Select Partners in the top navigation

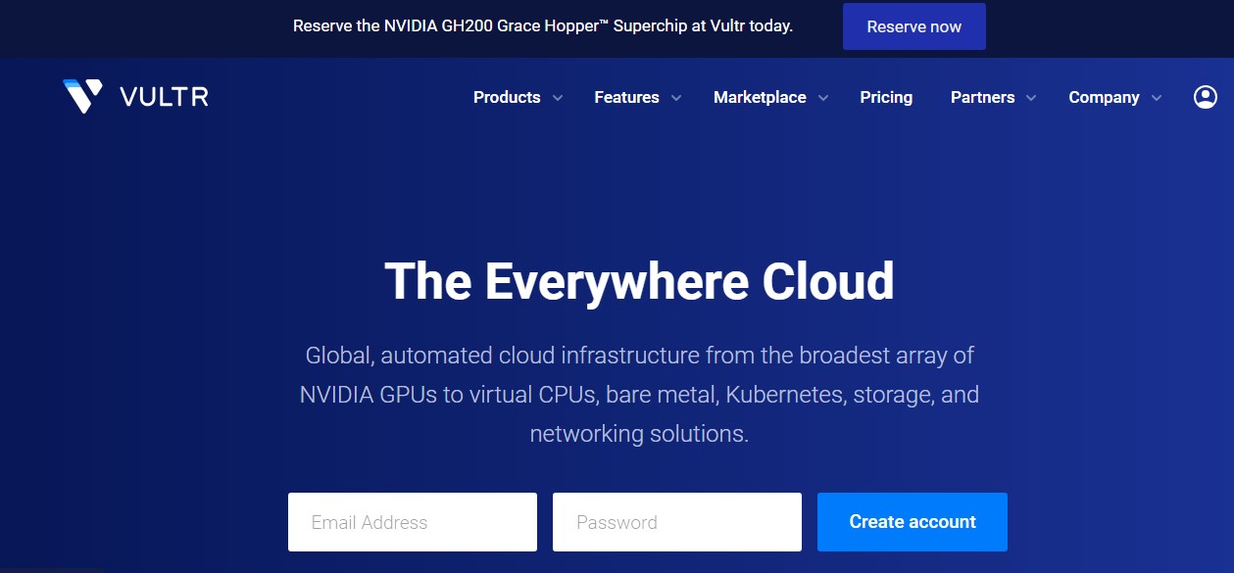pos(982,97)
